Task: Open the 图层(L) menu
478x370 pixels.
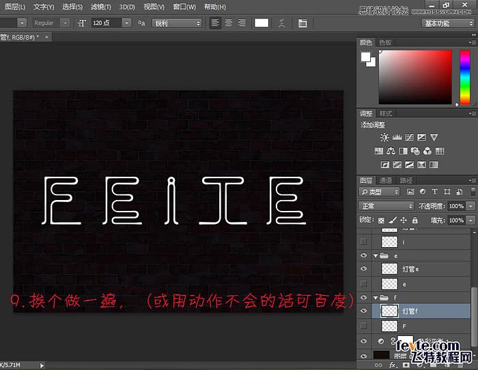Action: coord(15,7)
